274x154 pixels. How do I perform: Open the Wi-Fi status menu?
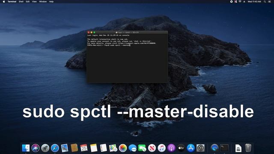tap(240, 2)
